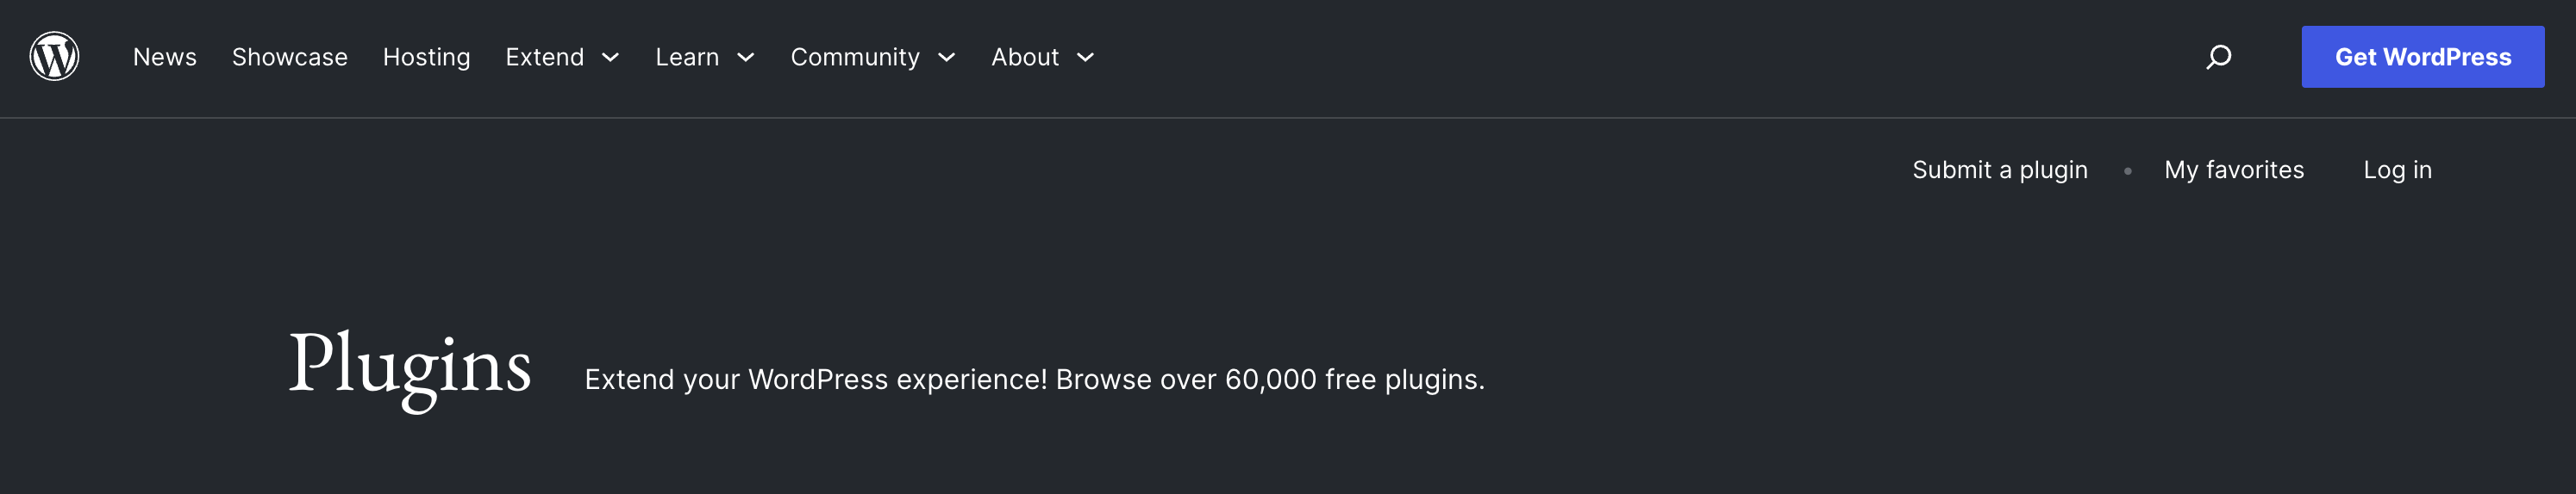Open the Showcase menu item
Image resolution: width=2576 pixels, height=494 pixels.
click(290, 57)
